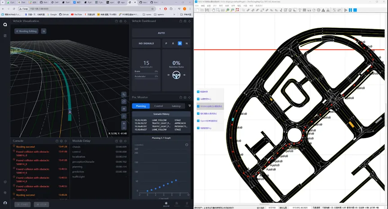Click the filter funnel next to Latency tab
388x209 pixels.
tap(190, 106)
